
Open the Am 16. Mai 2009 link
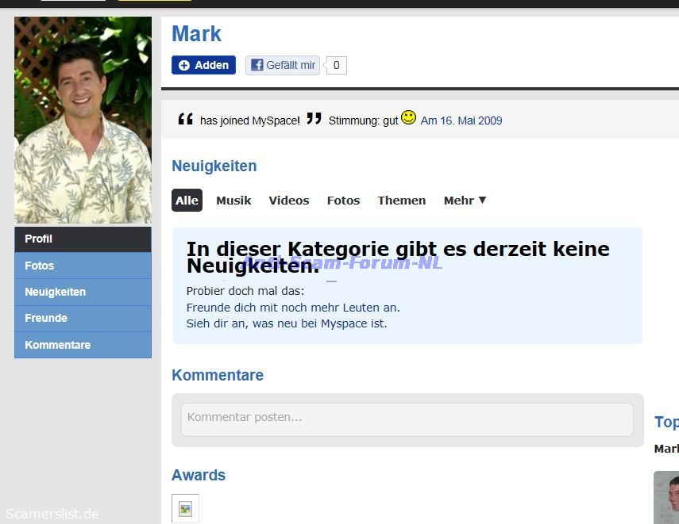[x=461, y=120]
